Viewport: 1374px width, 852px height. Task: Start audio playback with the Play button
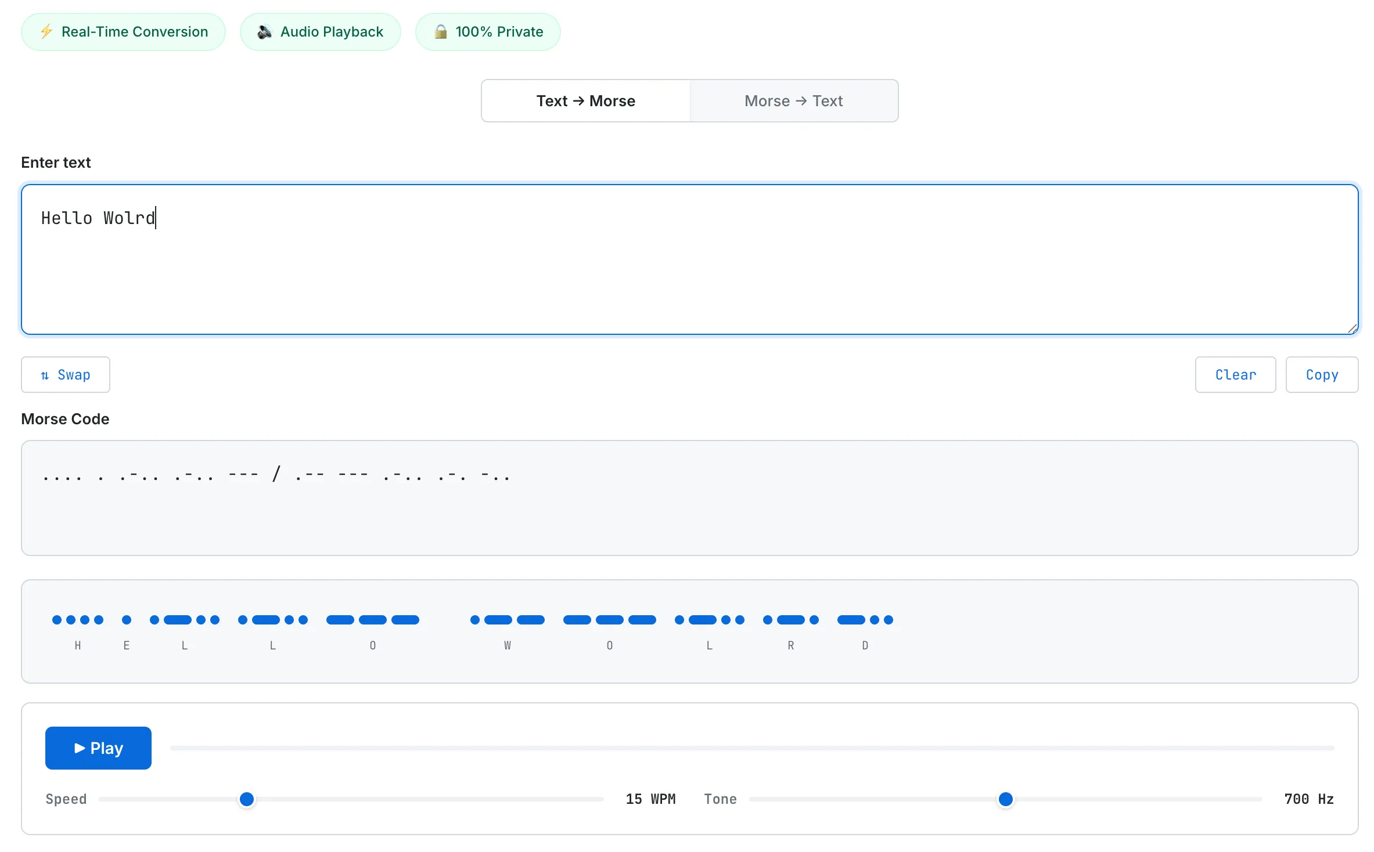click(x=98, y=748)
